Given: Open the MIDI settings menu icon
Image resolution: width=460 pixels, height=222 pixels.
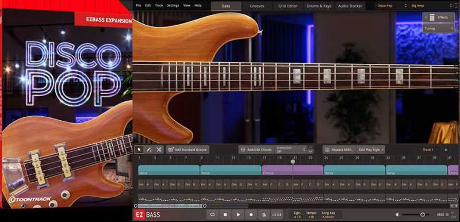Looking at the screenshot, I should tap(447, 215).
